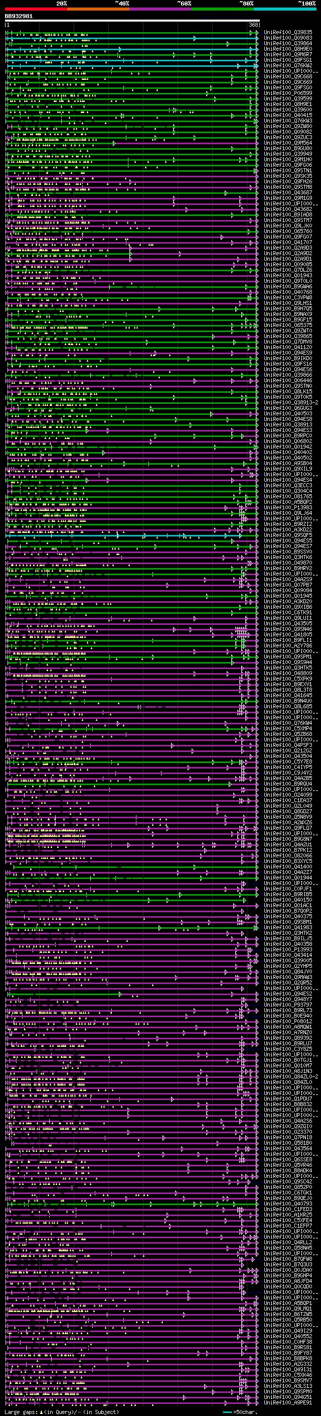Select label UniRef100_B9GU80
This screenshot has width=321, height=1416.
[x=288, y=148]
